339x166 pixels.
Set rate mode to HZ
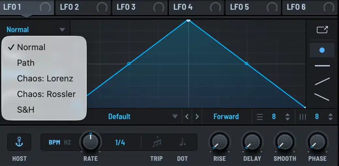coord(67,143)
